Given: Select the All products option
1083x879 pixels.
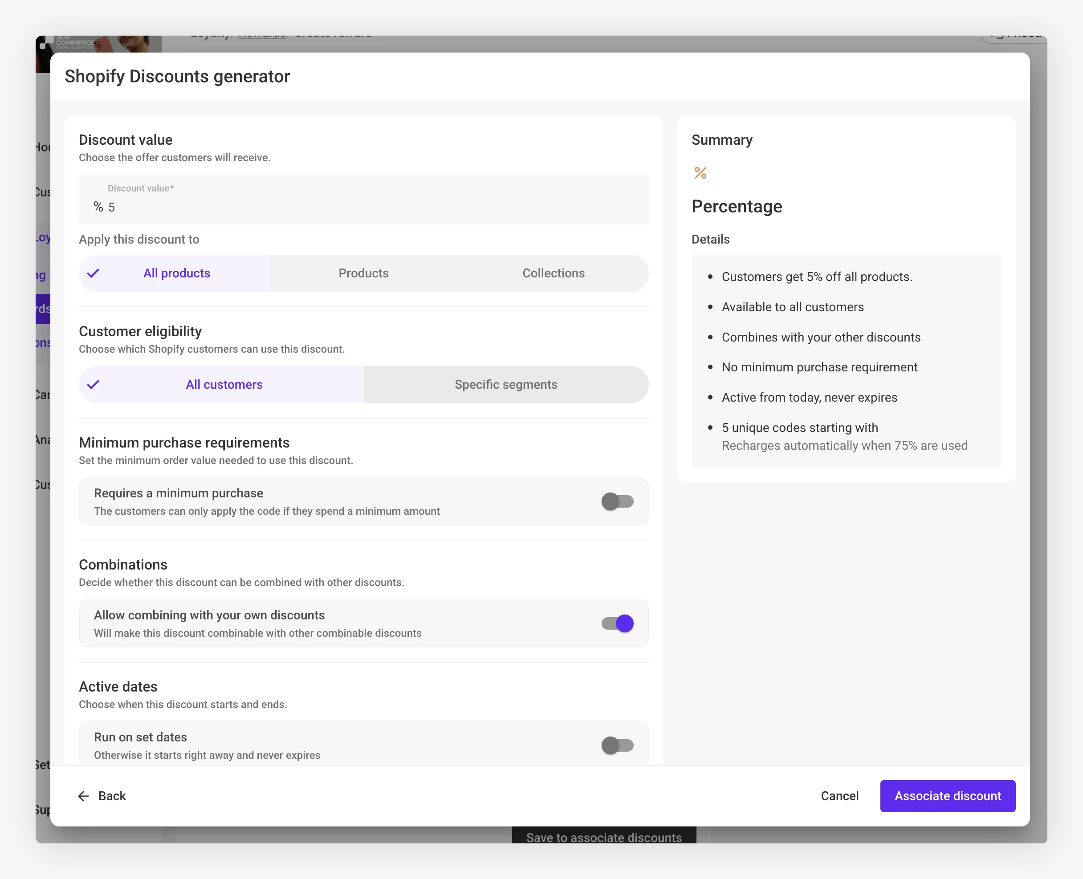Looking at the screenshot, I should 174,273.
